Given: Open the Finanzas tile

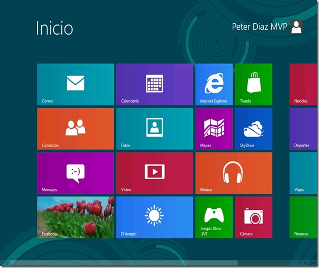Looking at the screenshot, I should [303, 218].
